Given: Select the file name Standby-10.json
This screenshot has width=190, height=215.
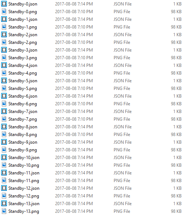Looking at the screenshot, I should tap(24, 158).
